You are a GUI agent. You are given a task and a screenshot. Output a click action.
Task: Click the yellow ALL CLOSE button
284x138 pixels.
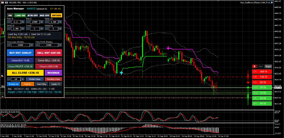tap(25, 73)
